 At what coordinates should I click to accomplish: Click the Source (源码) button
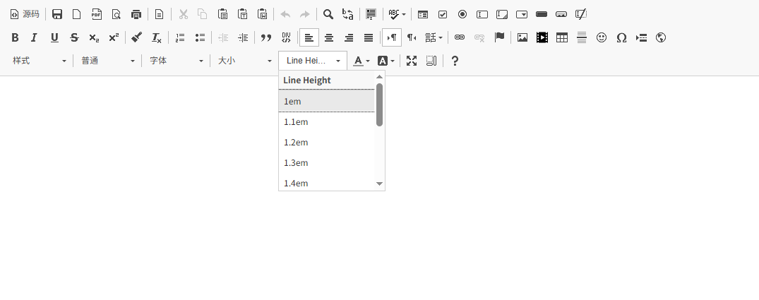pos(25,14)
